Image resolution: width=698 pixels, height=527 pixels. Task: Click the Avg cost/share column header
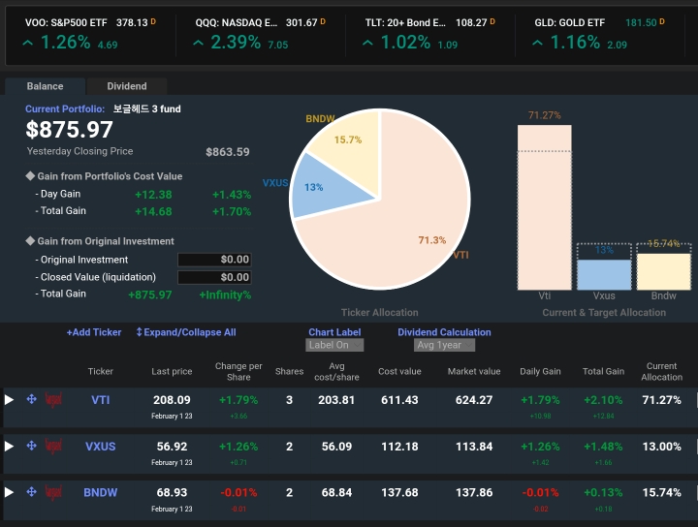click(336, 371)
